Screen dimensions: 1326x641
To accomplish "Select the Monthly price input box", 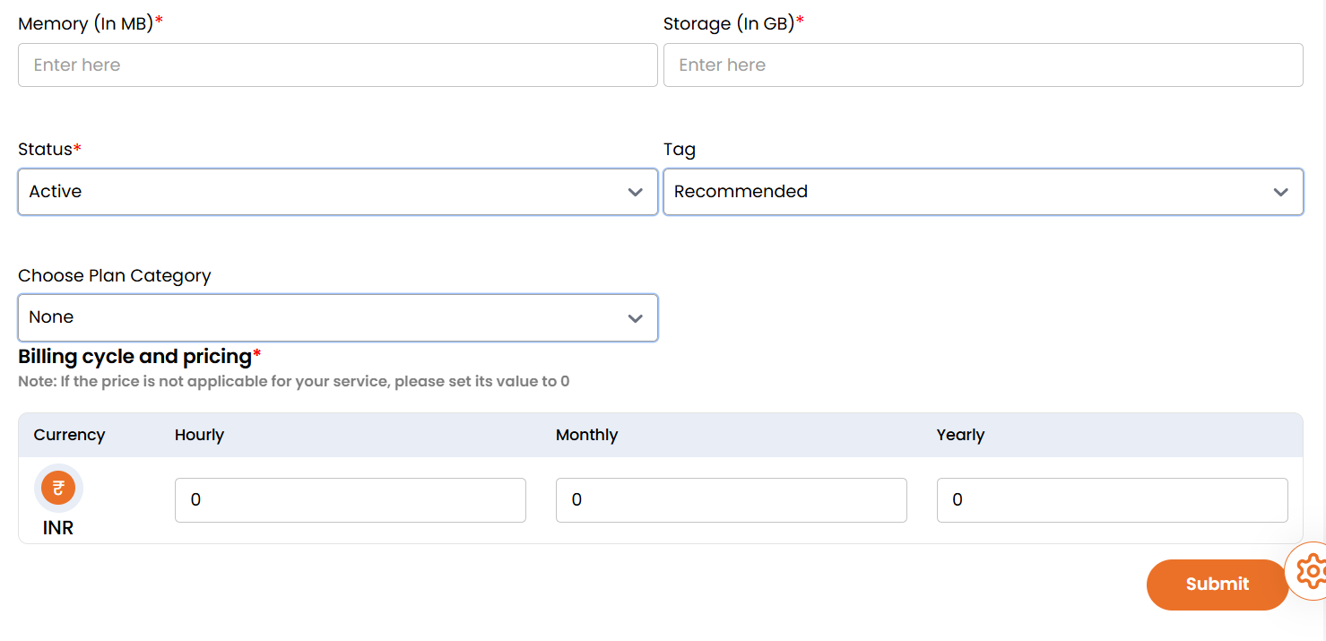I will (x=731, y=500).
